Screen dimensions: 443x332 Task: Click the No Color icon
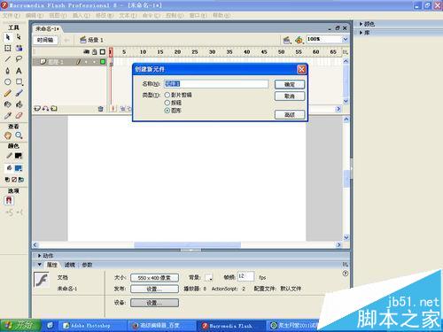(x=14, y=180)
